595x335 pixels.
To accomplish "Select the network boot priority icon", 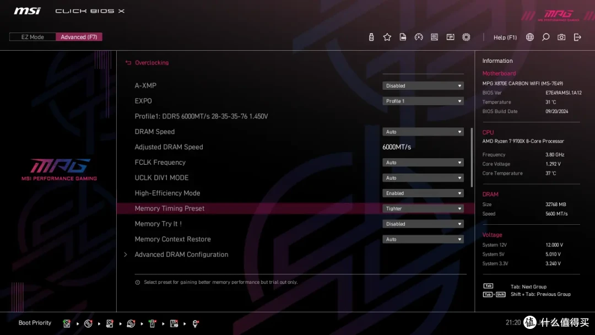I will coord(195,323).
